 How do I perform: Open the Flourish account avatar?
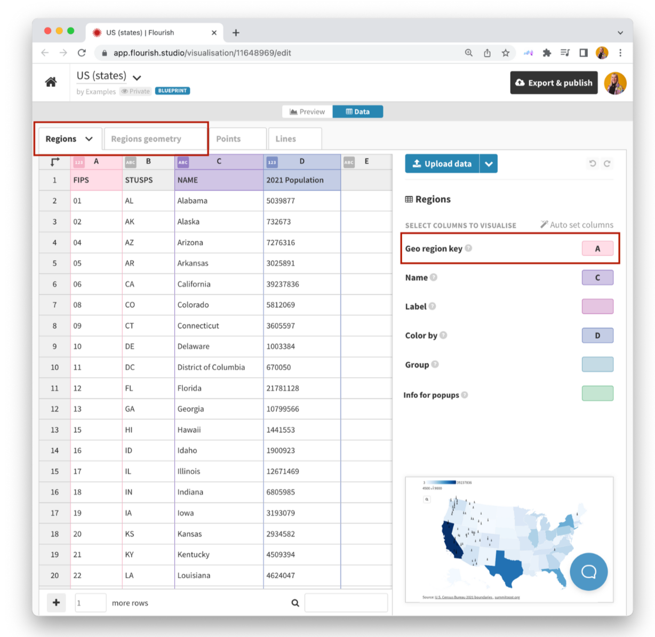pyautogui.click(x=615, y=83)
